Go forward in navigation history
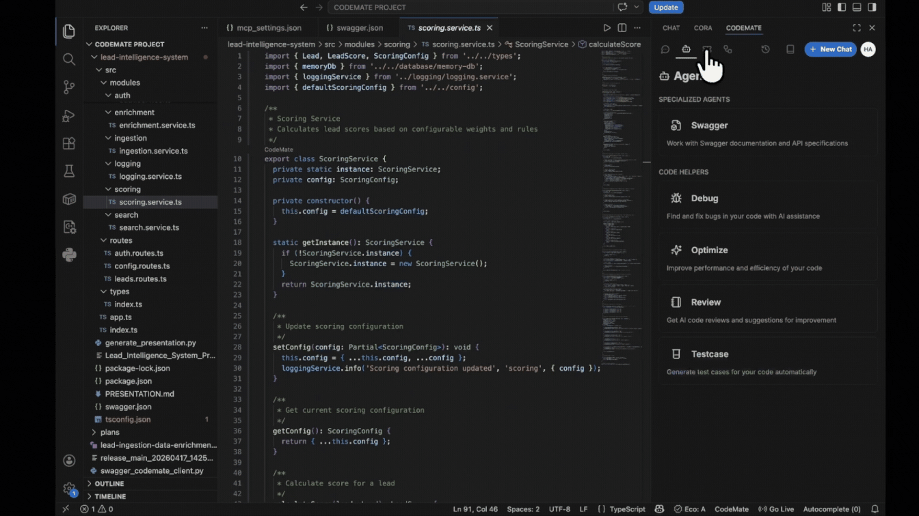The height and width of the screenshot is (516, 919). (x=319, y=8)
